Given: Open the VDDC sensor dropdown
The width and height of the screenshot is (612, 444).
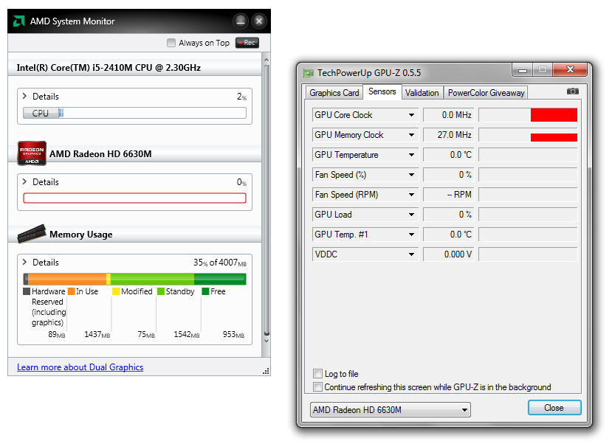Looking at the screenshot, I should 411,254.
